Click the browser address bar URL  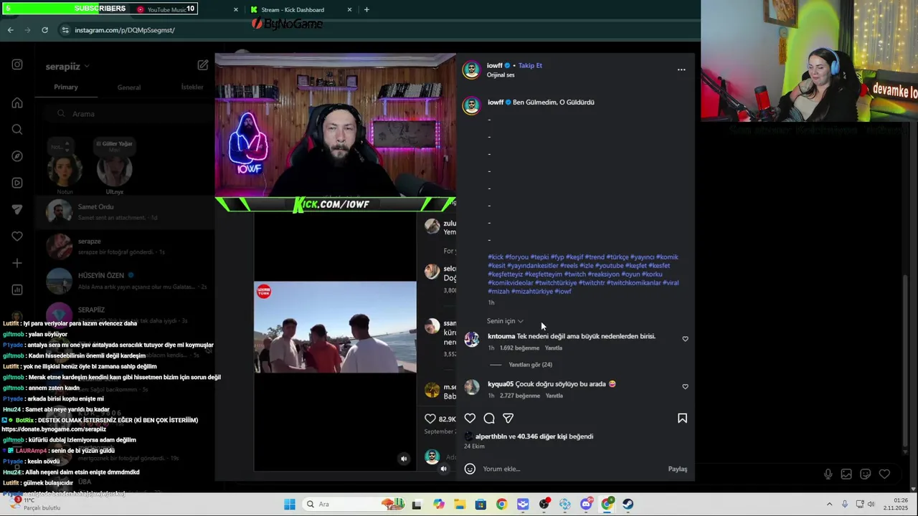click(125, 30)
